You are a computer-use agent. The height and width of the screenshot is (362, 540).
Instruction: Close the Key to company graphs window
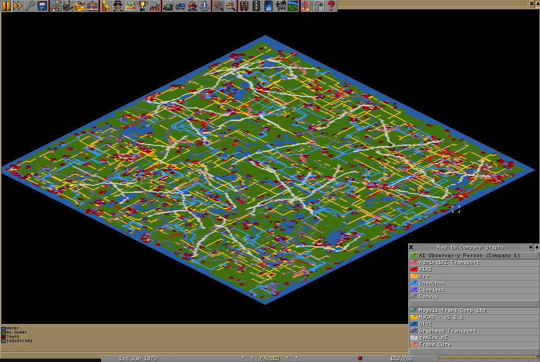click(411, 247)
